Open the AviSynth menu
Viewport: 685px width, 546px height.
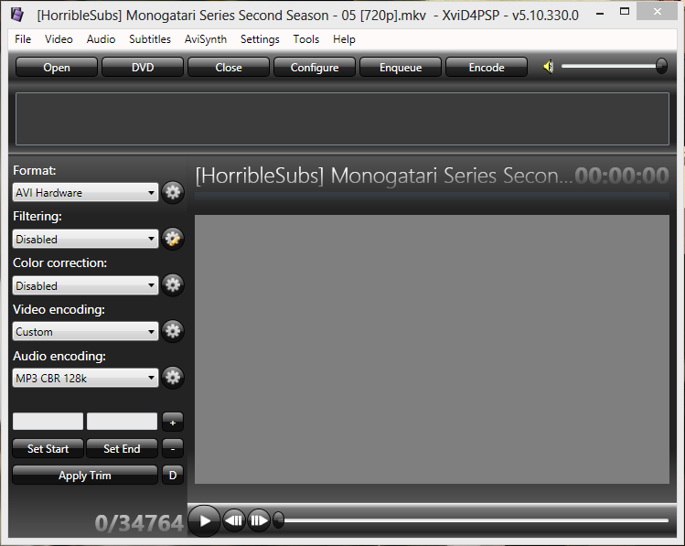click(x=206, y=39)
